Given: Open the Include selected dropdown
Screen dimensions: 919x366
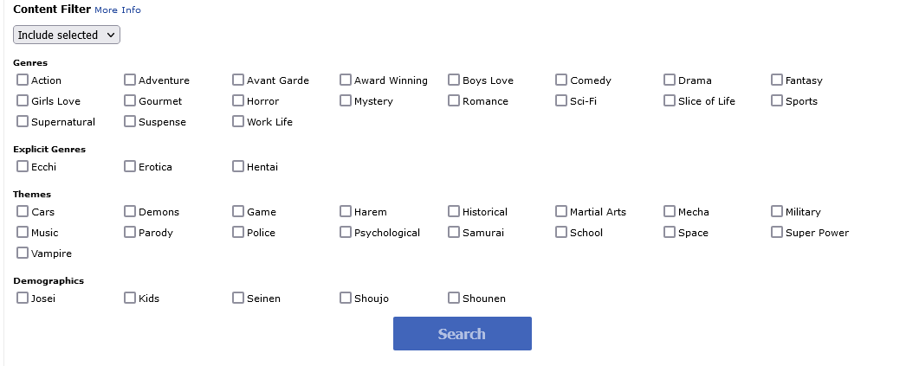Looking at the screenshot, I should point(67,35).
